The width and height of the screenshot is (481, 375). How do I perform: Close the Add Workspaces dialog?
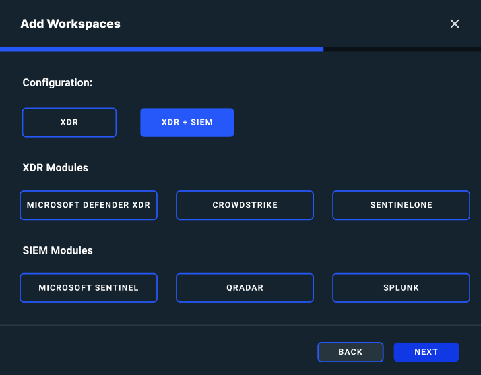[x=455, y=24]
